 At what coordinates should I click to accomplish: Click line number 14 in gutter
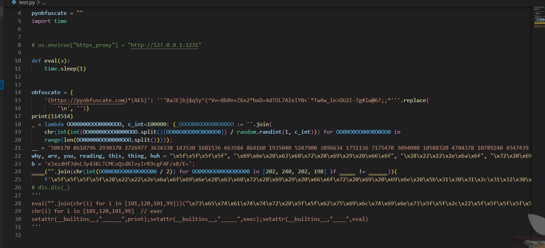pyautogui.click(x=18, y=92)
